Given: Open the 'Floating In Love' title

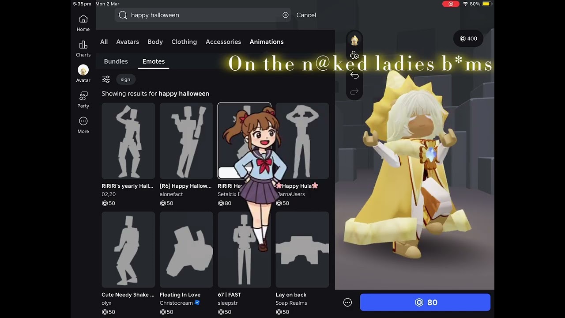Looking at the screenshot, I should point(180,295).
